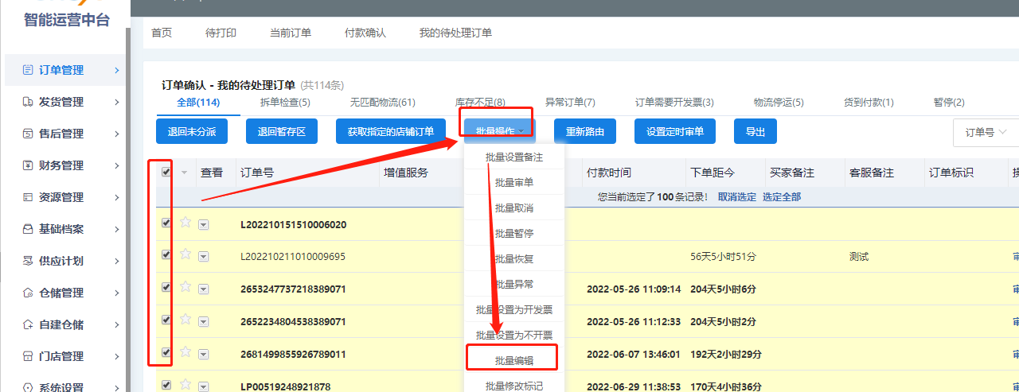The height and width of the screenshot is (392, 1019).
Task: Click the 财务管理 yen icon
Action: [x=28, y=165]
